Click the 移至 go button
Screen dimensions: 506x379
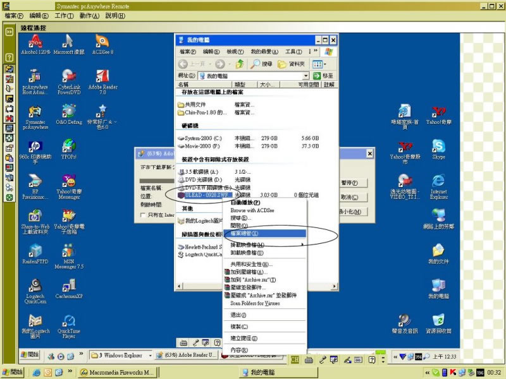[x=323, y=76]
